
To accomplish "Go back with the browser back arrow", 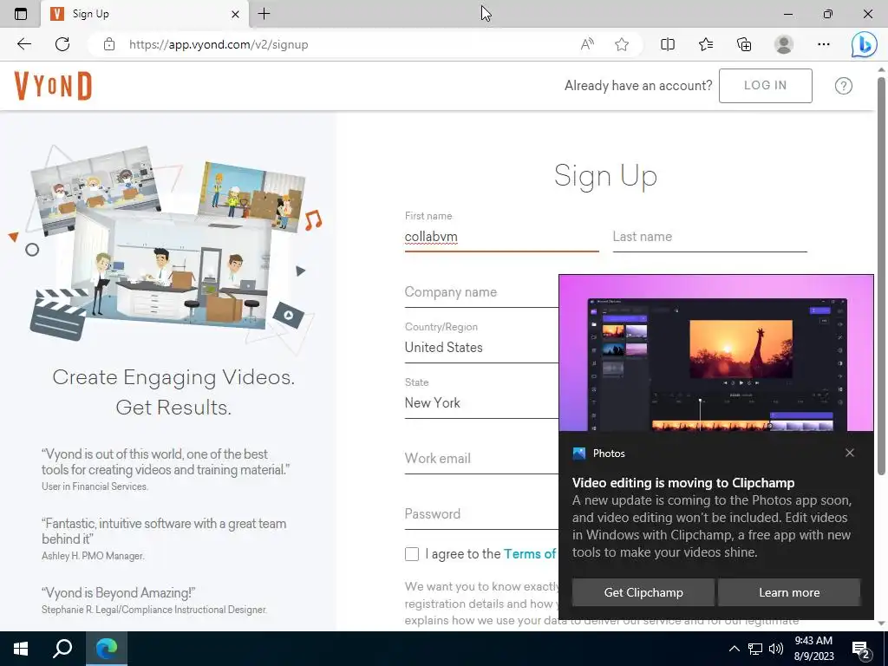I will click(23, 44).
